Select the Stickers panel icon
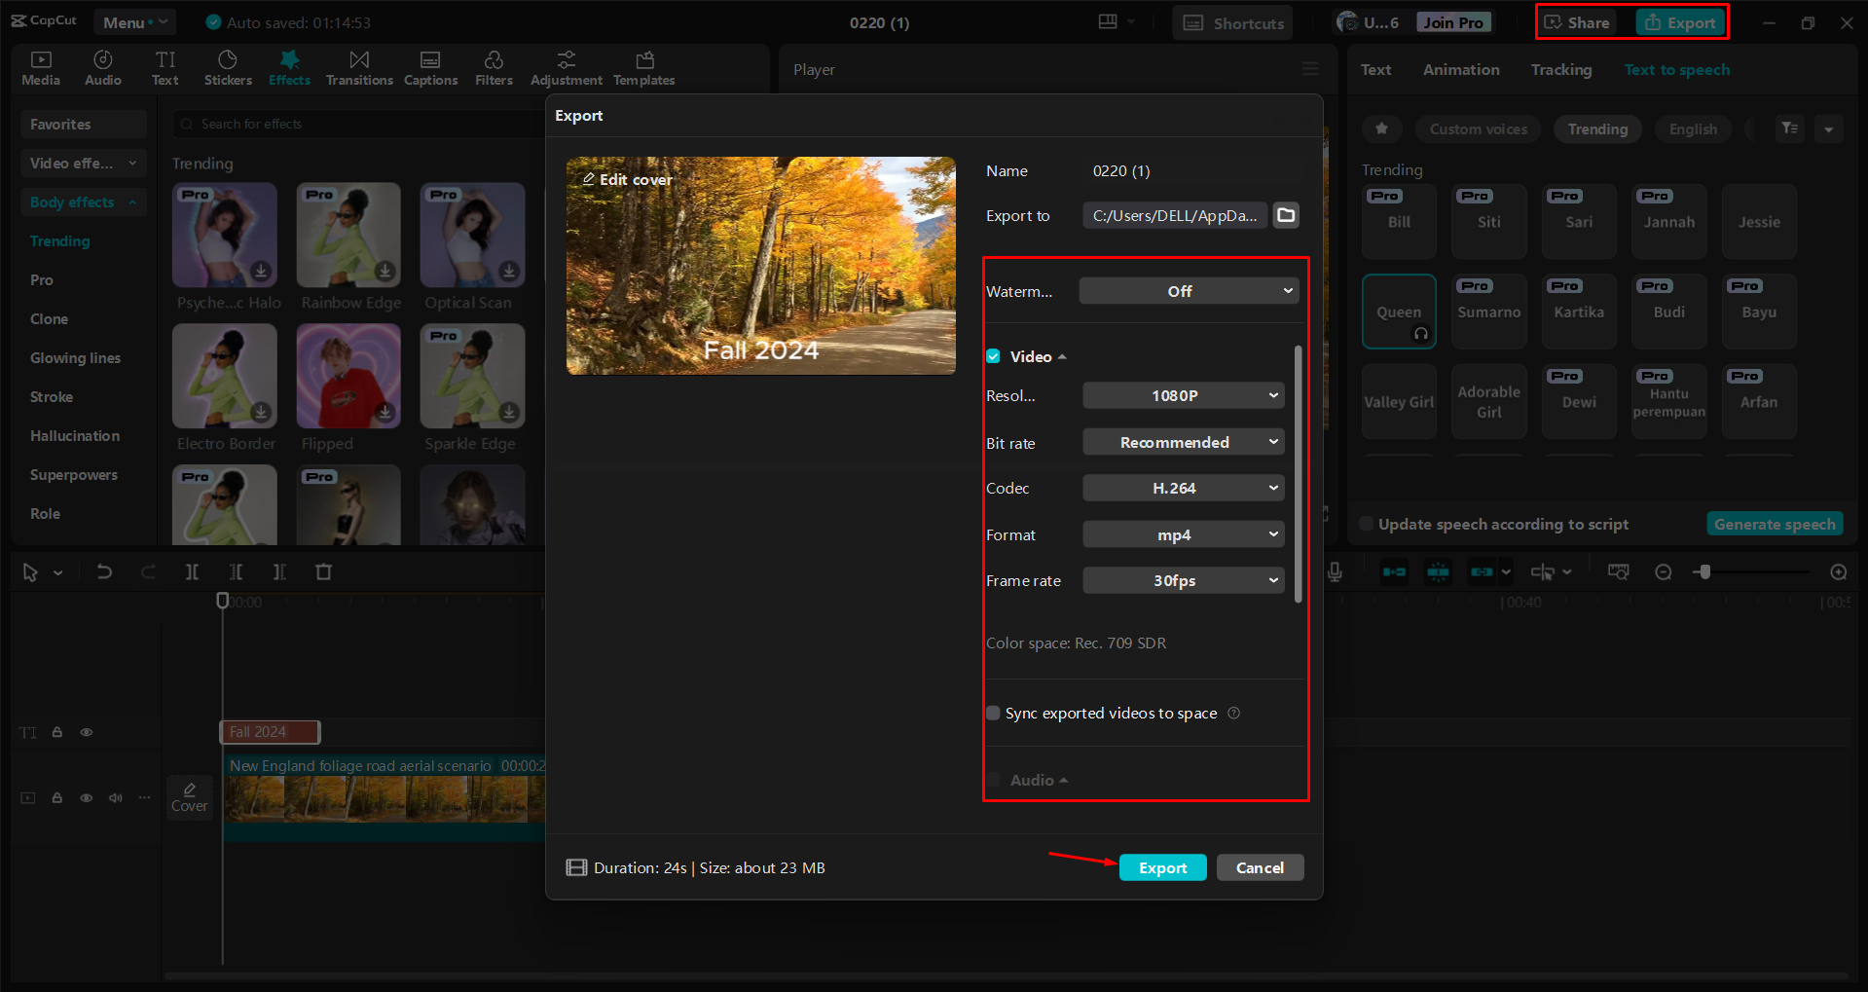This screenshot has width=1868, height=992. pyautogui.click(x=228, y=67)
